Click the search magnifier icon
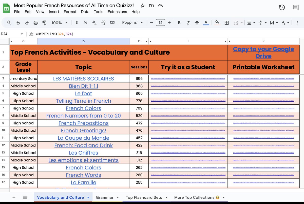Screen dimensions: 304x204 click(9, 23)
